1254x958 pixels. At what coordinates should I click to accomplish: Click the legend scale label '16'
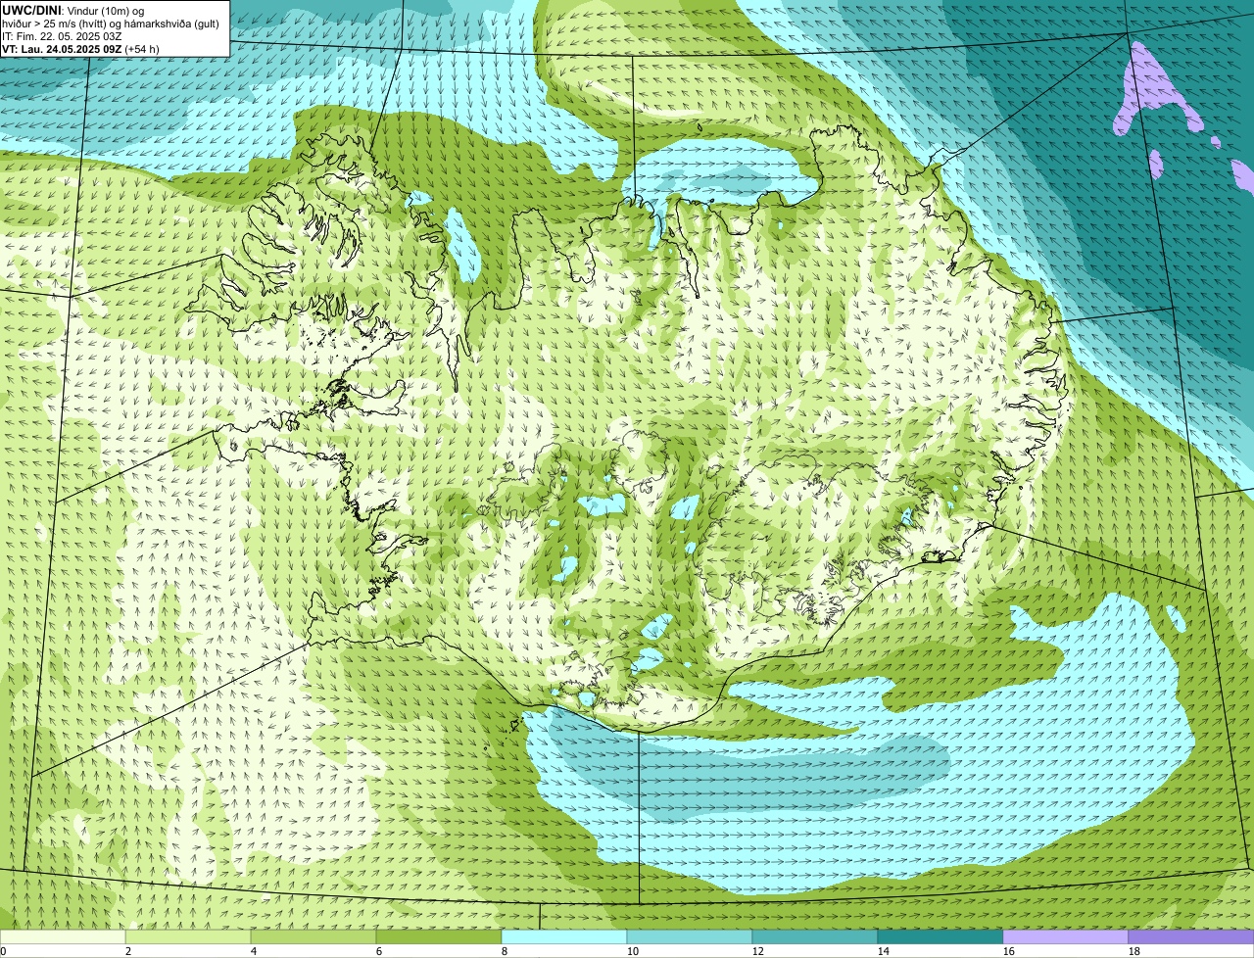(x=1009, y=951)
